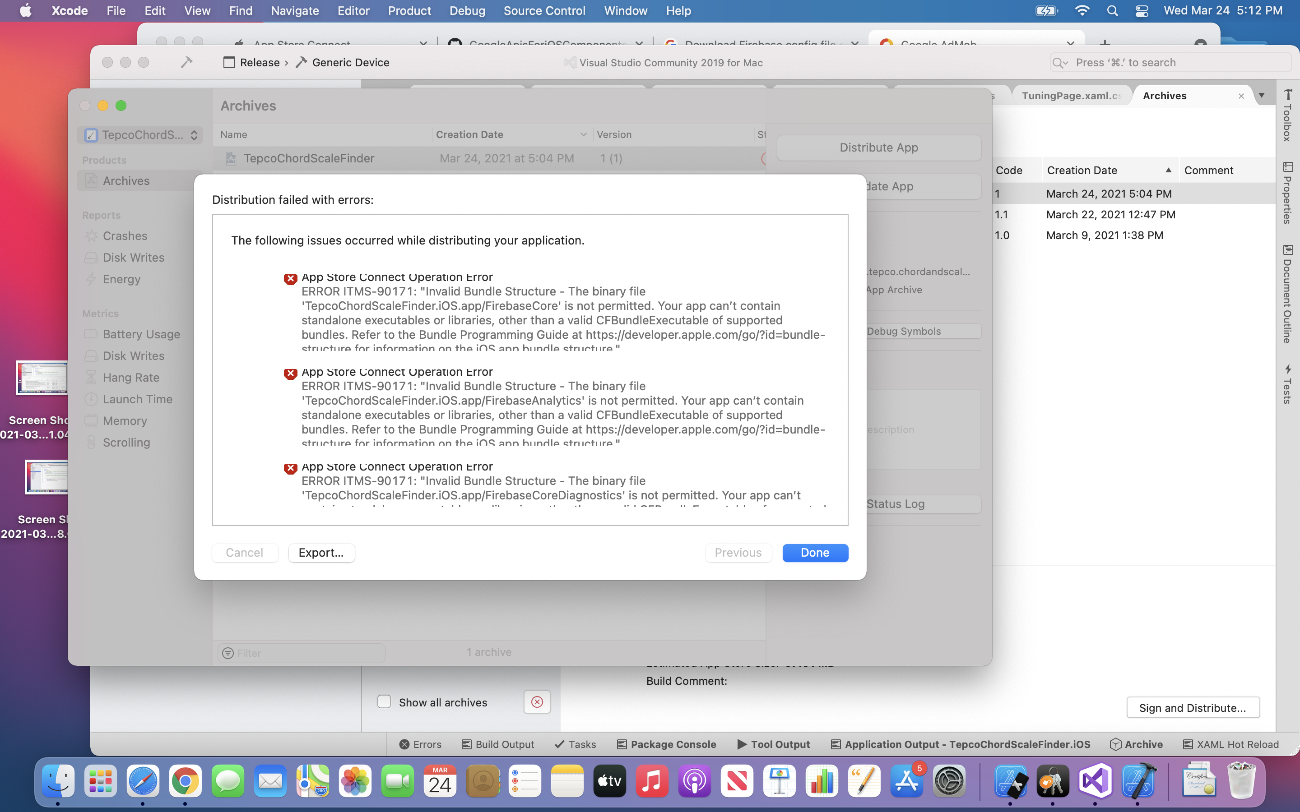1300x812 pixels.
Task: Open a new Chrome tab with plus button
Action: [x=1105, y=43]
